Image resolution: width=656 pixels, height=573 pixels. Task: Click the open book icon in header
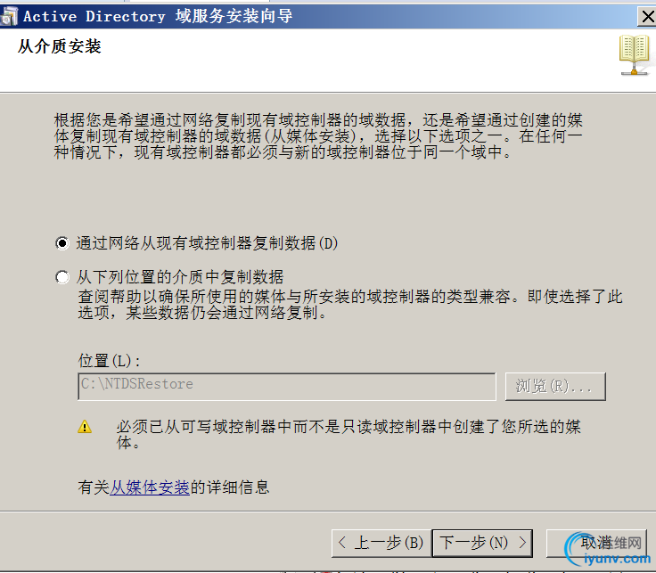[635, 55]
